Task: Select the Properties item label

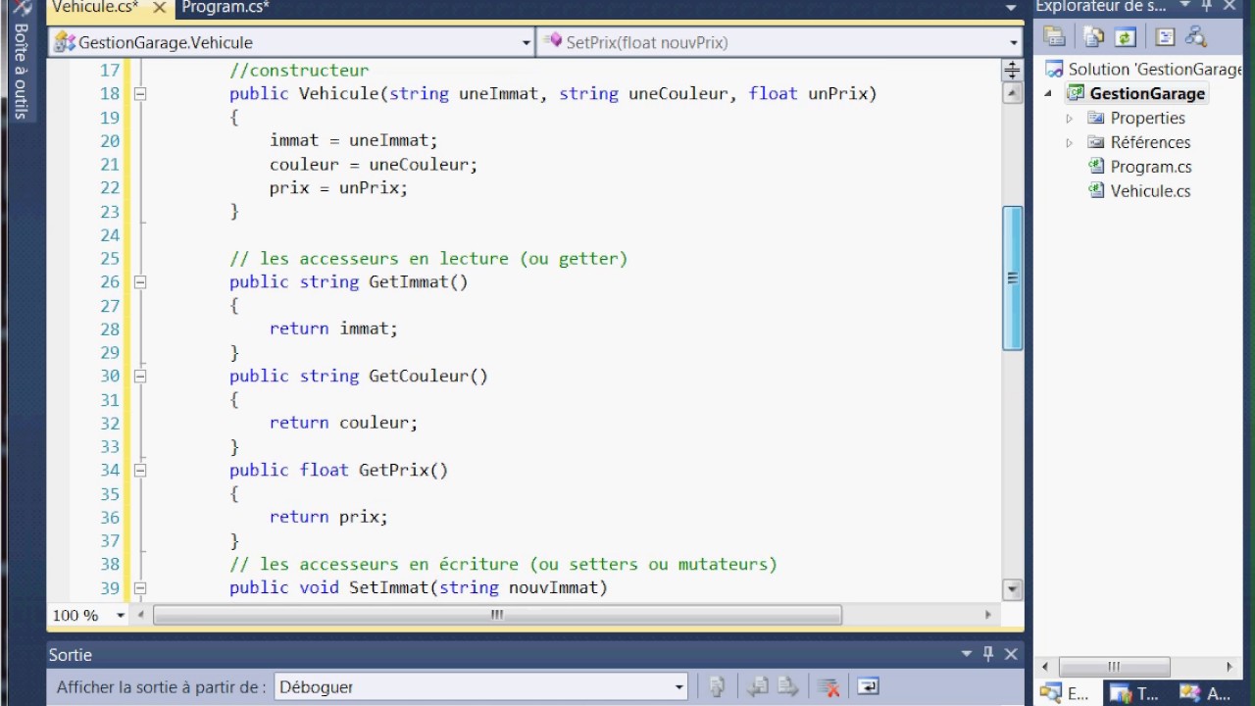Action: 1147,118
